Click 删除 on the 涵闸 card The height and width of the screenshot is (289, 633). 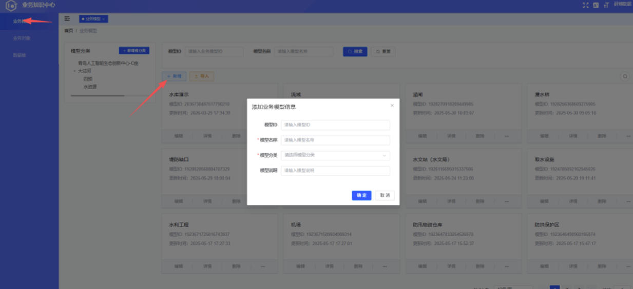click(480, 136)
